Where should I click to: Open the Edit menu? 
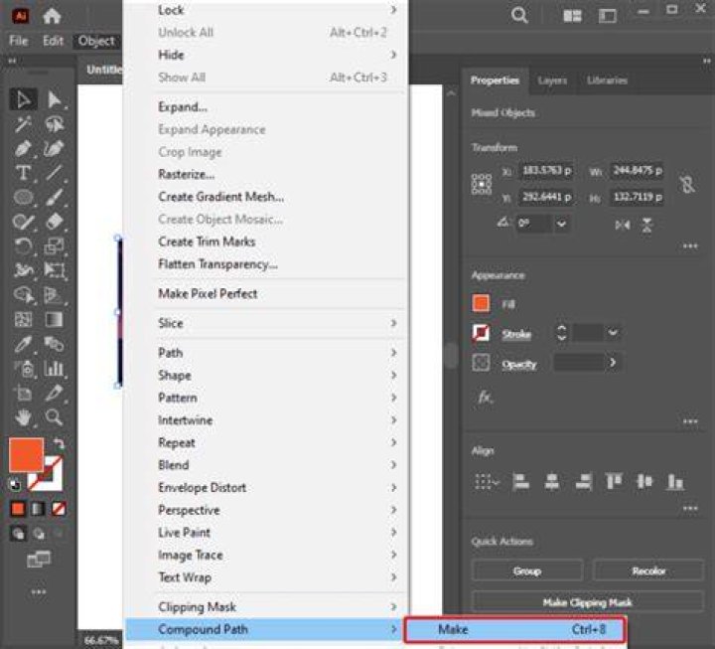tap(53, 41)
